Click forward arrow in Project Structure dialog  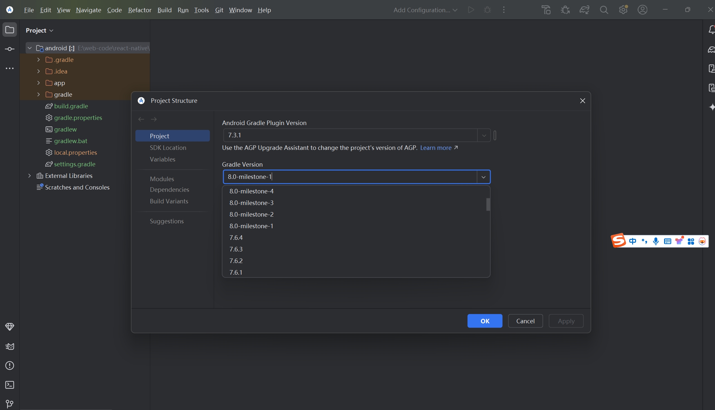pos(154,119)
